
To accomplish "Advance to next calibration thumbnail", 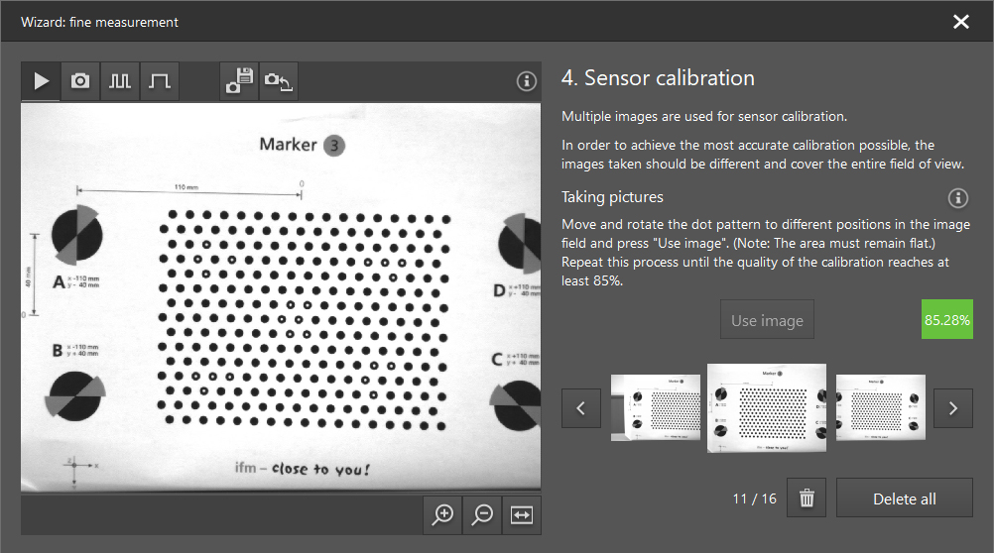I will click(953, 407).
